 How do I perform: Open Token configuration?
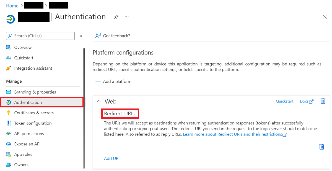point(33,123)
